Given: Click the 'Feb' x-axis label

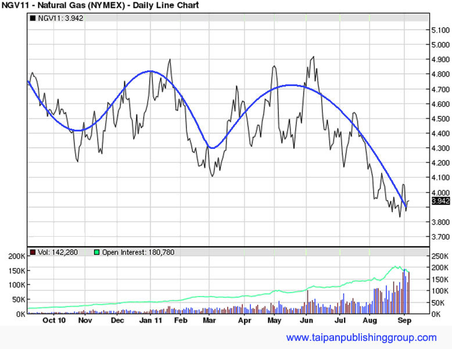Looking at the screenshot, I should tap(181, 320).
